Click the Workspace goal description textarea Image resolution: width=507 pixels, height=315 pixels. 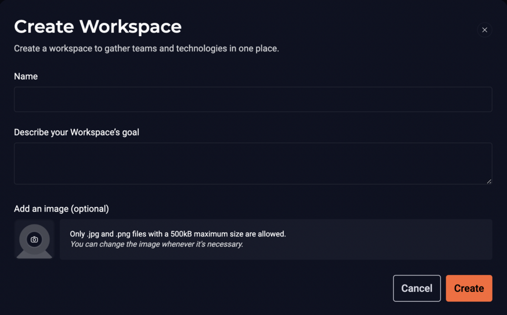click(x=253, y=164)
